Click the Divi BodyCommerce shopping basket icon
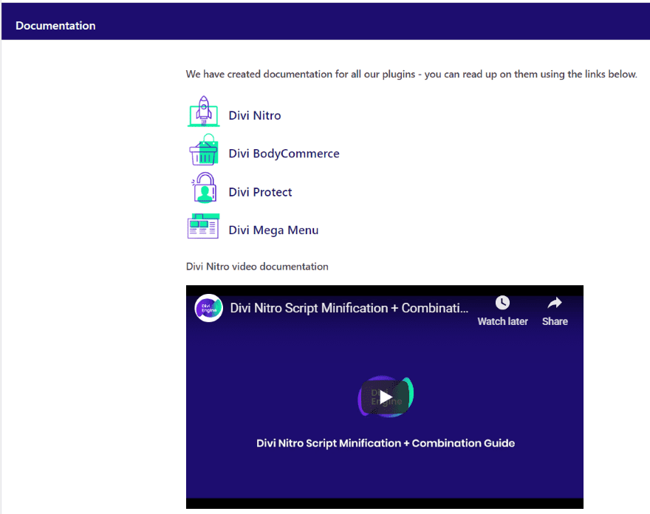650x514 pixels. [x=204, y=150]
